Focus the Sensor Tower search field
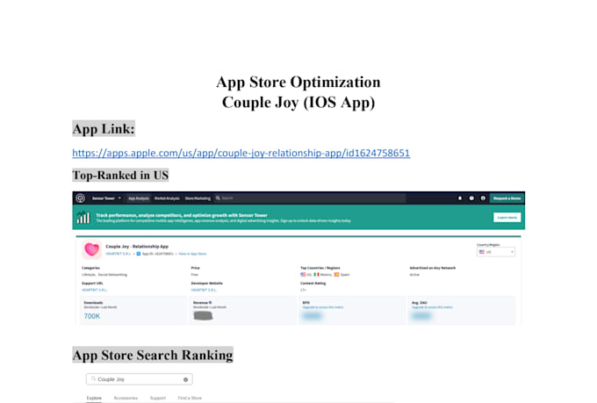The image size is (597, 403). point(310,198)
